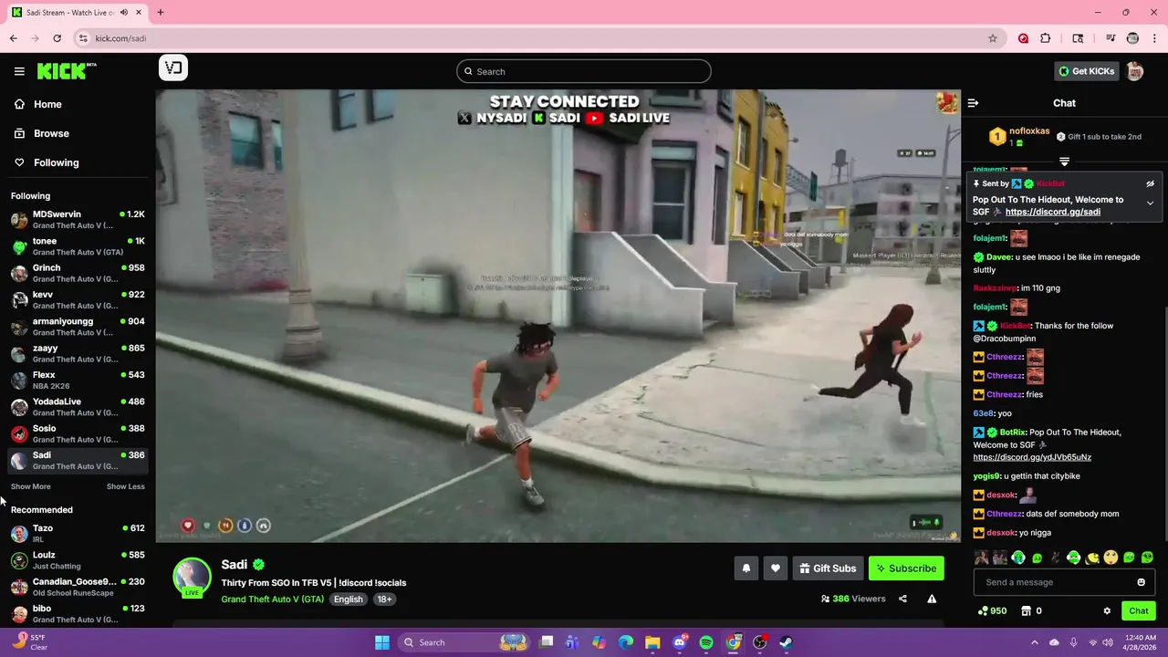
Task: Open the discord.gg/sadi pinned link
Action: point(1052,212)
